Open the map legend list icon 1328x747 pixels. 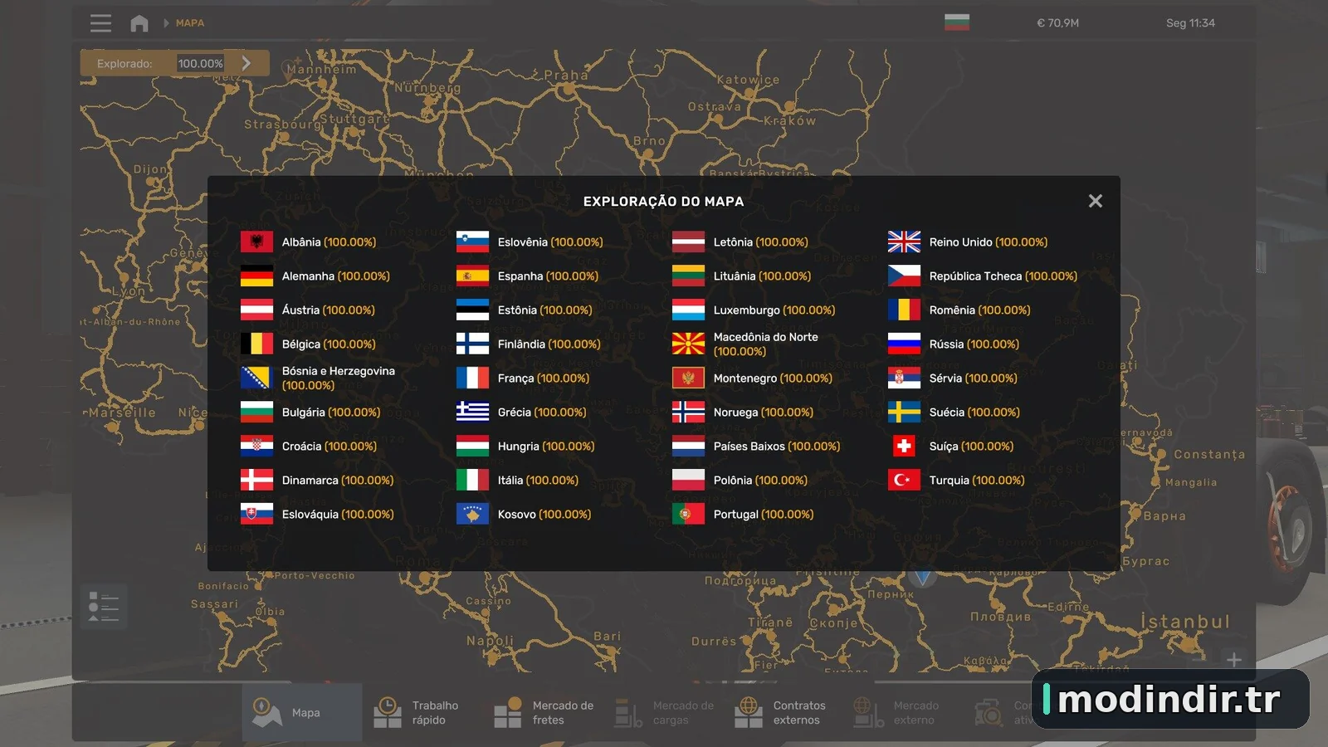[104, 607]
